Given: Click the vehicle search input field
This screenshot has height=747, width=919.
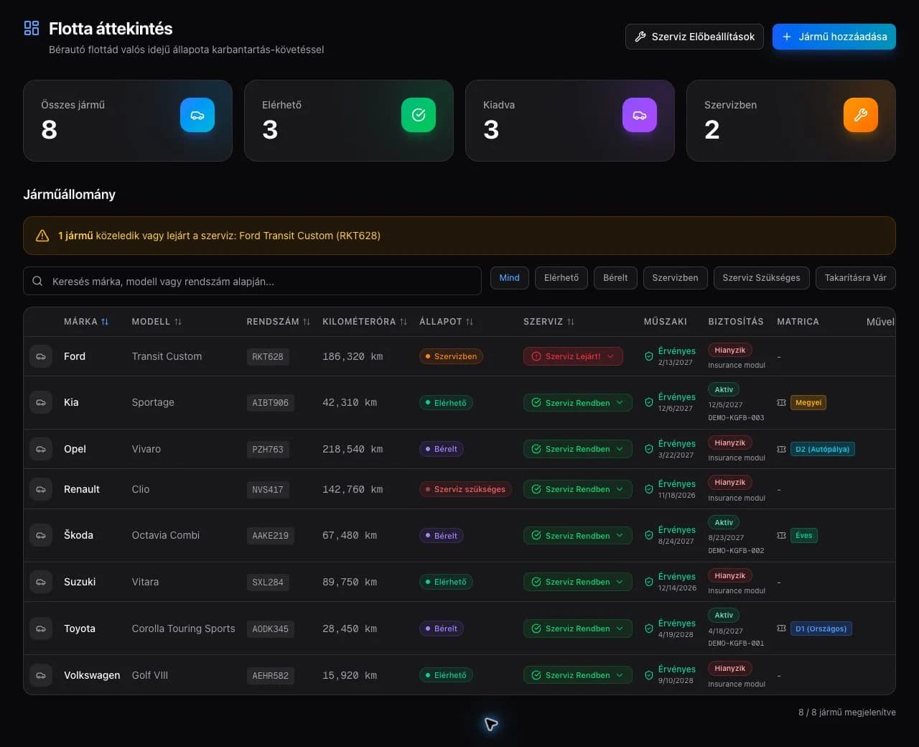Looking at the screenshot, I should (253, 281).
